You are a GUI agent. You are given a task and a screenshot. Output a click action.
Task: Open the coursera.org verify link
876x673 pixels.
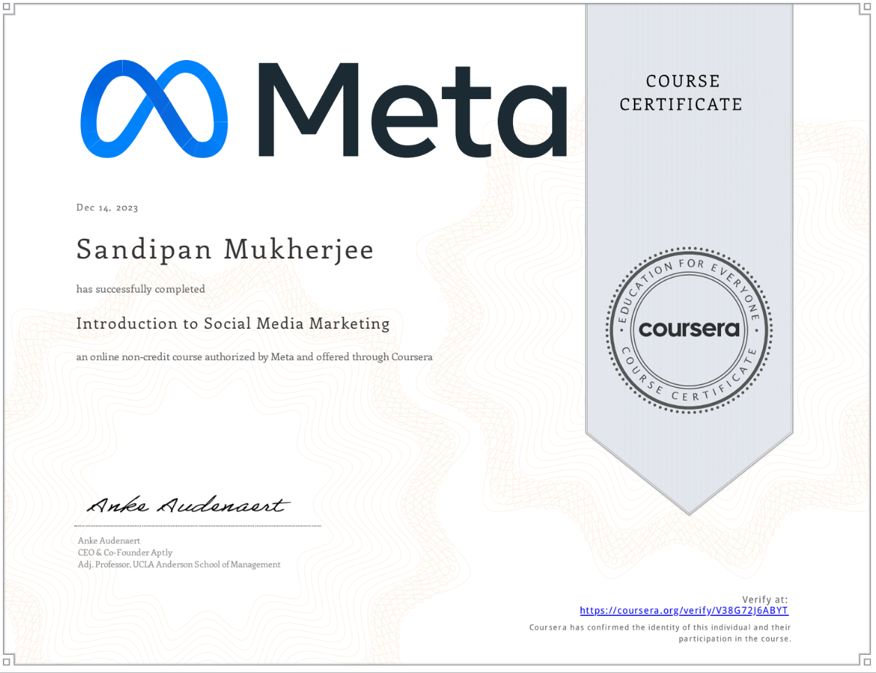point(684,611)
